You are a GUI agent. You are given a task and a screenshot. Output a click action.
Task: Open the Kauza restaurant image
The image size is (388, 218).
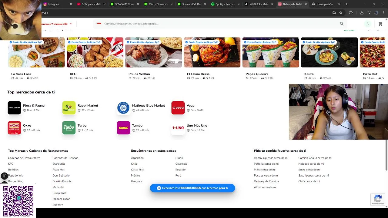tap(329, 52)
